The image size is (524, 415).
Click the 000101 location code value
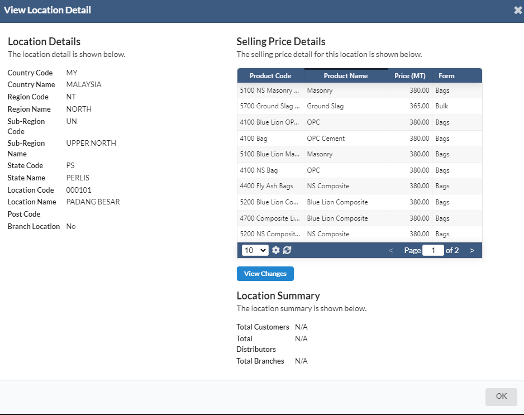[x=79, y=190]
